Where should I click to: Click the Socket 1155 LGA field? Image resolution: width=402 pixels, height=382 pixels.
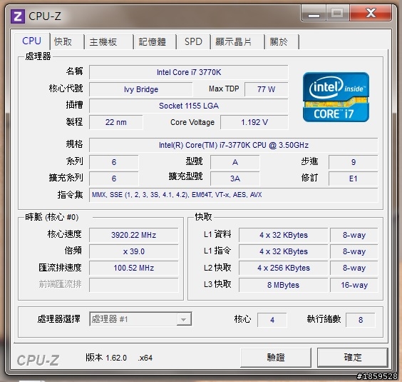[189, 106]
